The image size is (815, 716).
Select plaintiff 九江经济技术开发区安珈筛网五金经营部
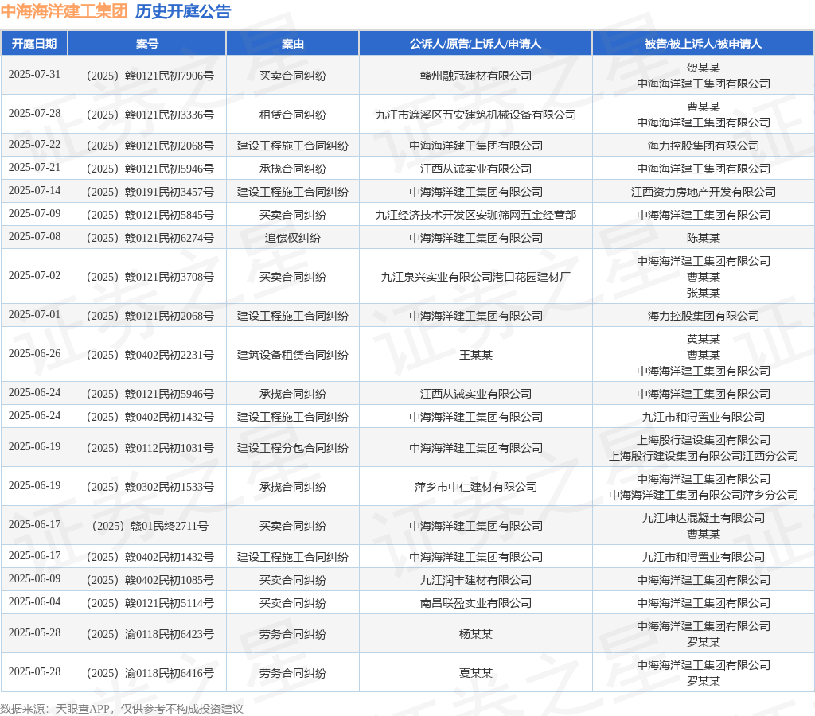click(x=476, y=215)
